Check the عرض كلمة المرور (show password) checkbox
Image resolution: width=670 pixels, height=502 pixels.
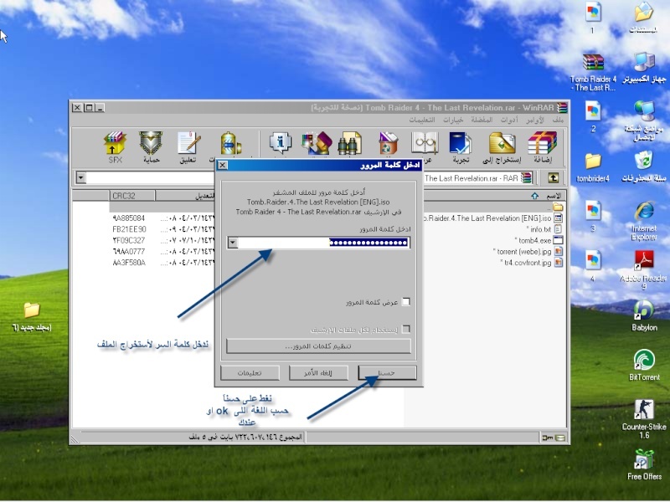tap(406, 302)
